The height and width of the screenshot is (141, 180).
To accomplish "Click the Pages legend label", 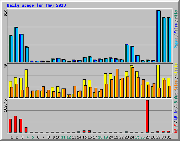I will point(176,43).
